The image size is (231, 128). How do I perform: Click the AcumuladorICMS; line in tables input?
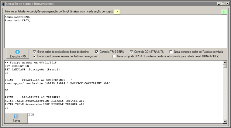[x=18, y=17]
